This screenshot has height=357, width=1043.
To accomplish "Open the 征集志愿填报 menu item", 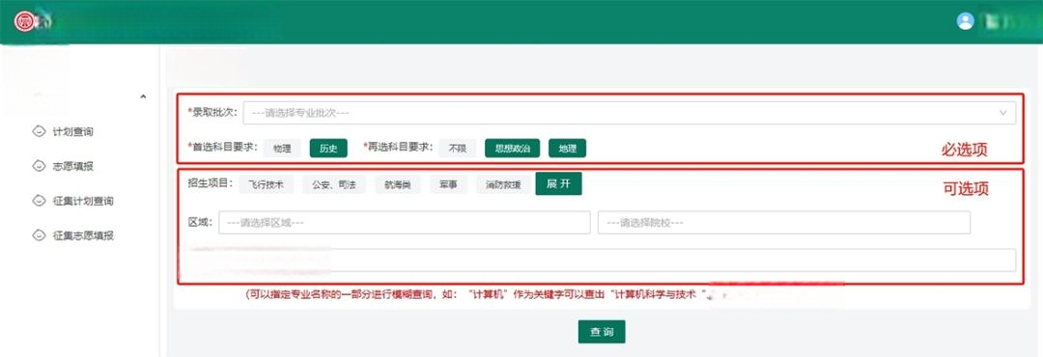I will (83, 235).
